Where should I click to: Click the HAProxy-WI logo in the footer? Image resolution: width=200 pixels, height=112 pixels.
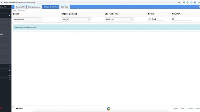click(x=108, y=109)
